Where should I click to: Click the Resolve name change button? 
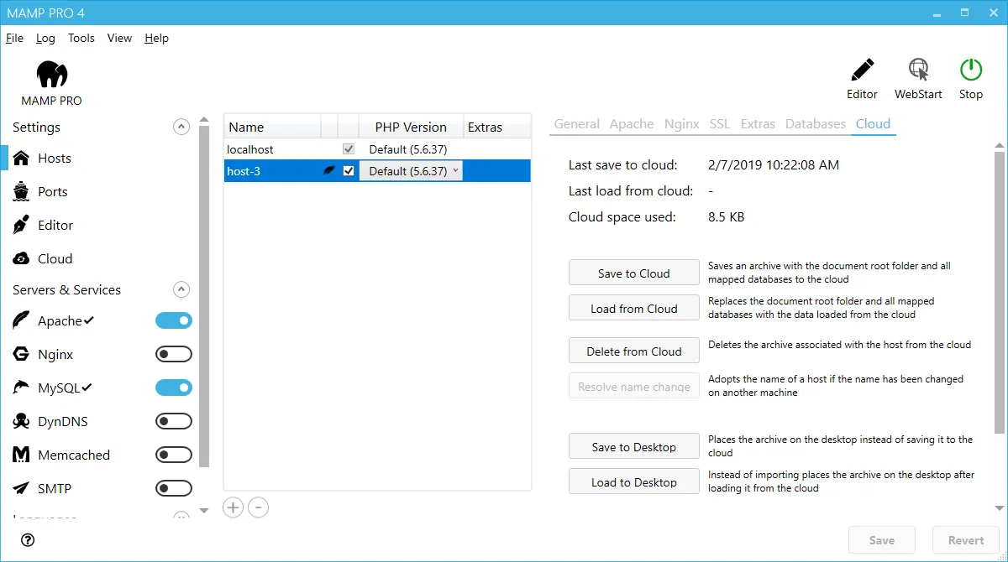634,386
